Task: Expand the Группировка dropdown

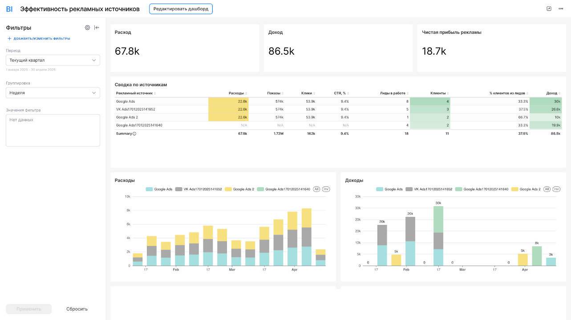Action: pyautogui.click(x=53, y=92)
